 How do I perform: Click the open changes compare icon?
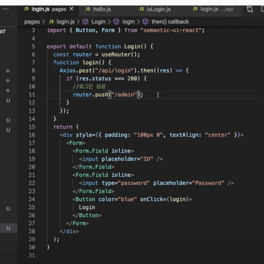250,9
